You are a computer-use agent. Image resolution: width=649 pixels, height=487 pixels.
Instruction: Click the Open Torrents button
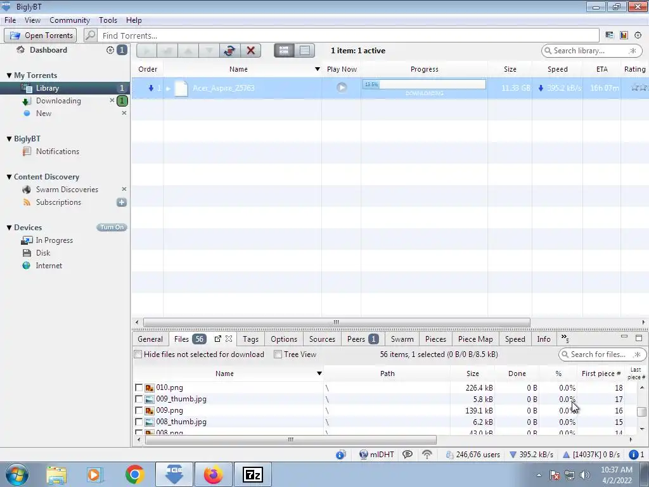(x=40, y=36)
